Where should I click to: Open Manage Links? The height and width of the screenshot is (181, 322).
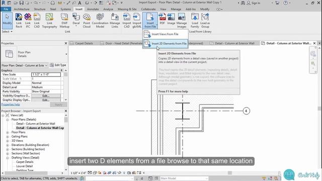tap(115, 21)
